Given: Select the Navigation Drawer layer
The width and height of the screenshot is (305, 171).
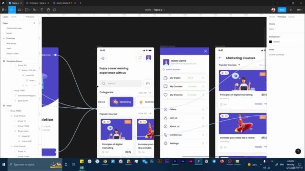Looking at the screenshot, I should coord(14,61).
